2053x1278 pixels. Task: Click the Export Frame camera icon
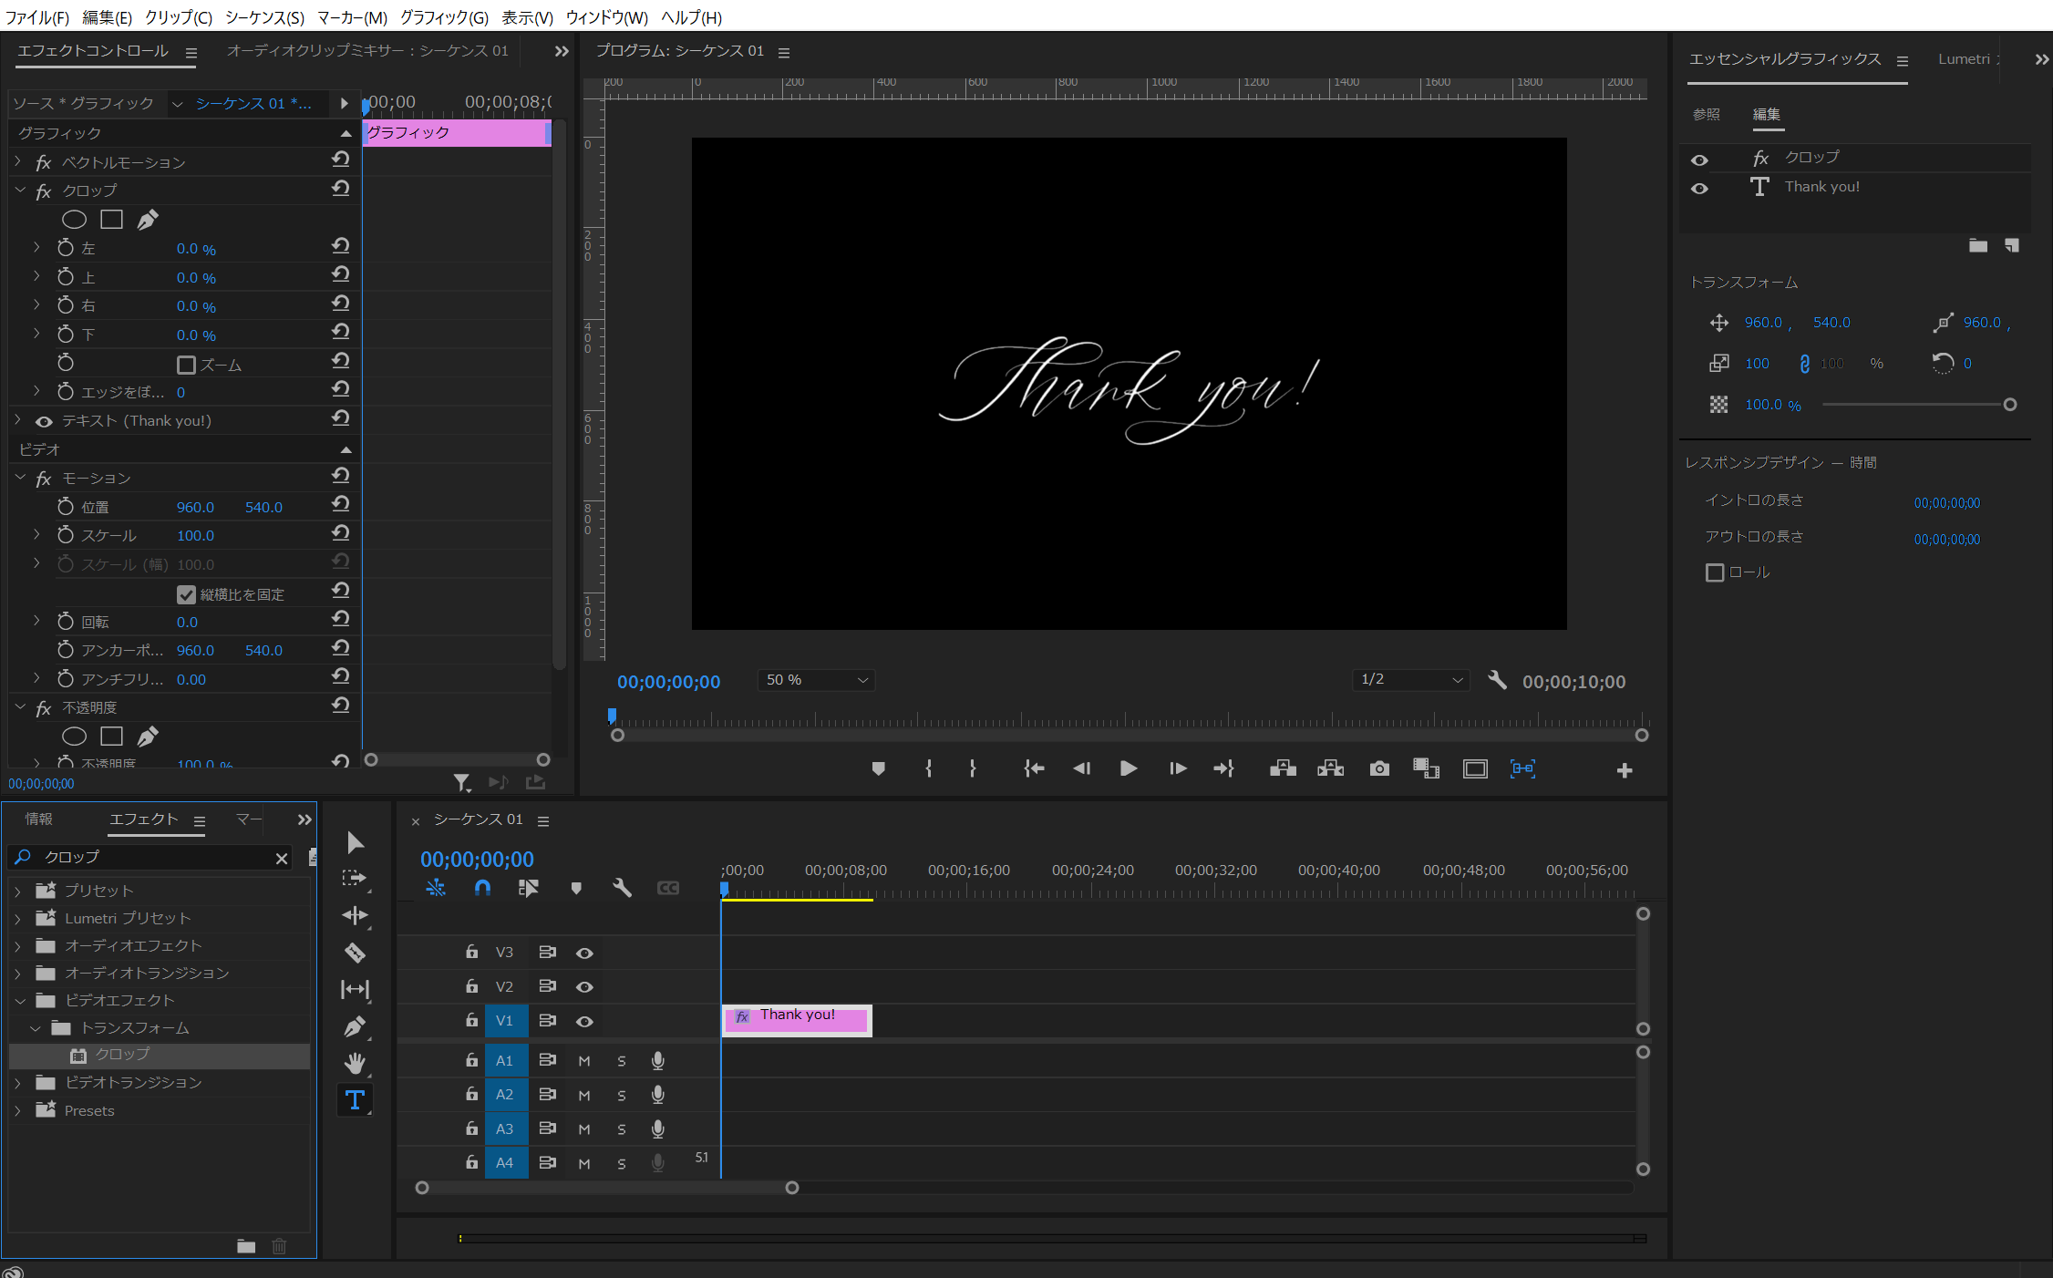[x=1379, y=769]
